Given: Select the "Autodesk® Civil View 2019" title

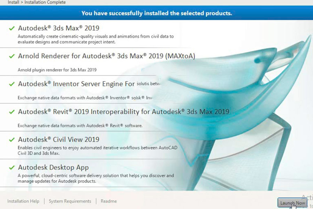Looking at the screenshot, I should pos(59,139).
